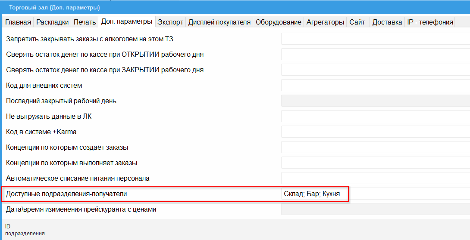Click the Торговый зал {Доп. параметры} title

pos(55,7)
